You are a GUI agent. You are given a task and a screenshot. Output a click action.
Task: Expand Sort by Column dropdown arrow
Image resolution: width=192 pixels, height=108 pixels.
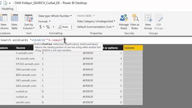[34, 28]
